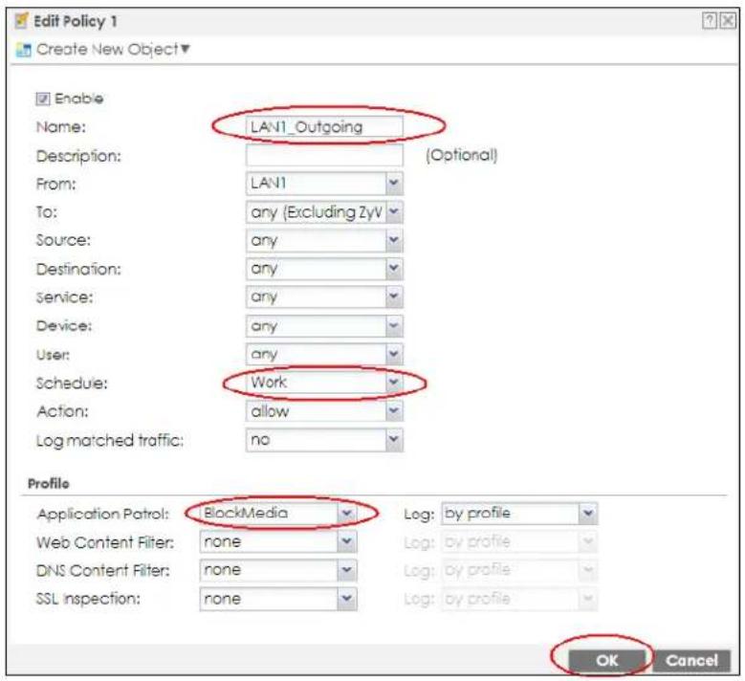Click the Profile section heading

pyautogui.click(x=49, y=484)
